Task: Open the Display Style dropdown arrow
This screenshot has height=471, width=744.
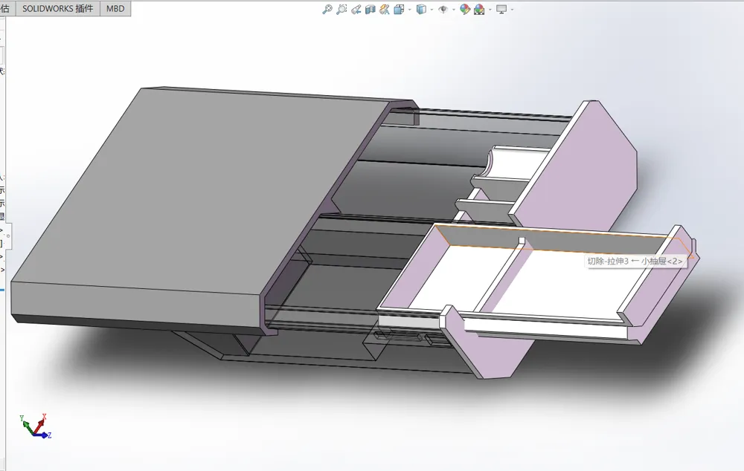Action: click(431, 10)
